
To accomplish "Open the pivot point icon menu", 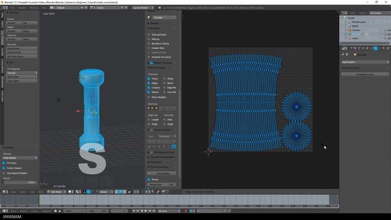I will click(78, 192).
